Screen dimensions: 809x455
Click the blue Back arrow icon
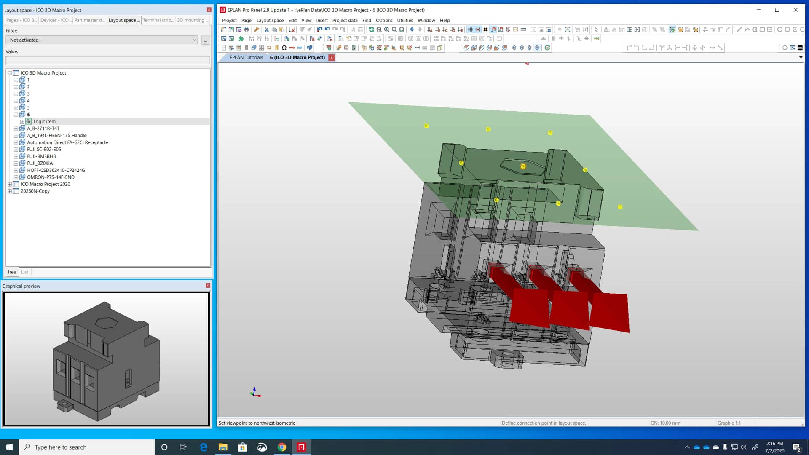click(x=412, y=29)
